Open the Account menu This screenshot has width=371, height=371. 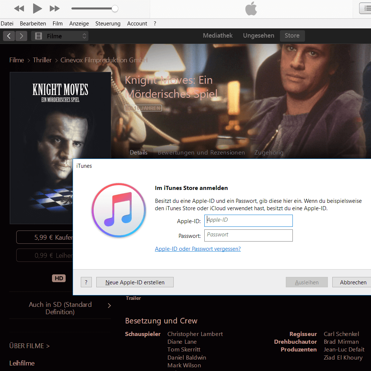[137, 24]
